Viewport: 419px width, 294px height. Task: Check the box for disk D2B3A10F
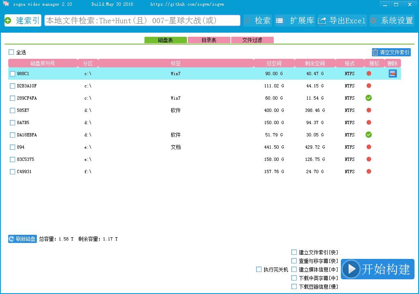[12, 86]
